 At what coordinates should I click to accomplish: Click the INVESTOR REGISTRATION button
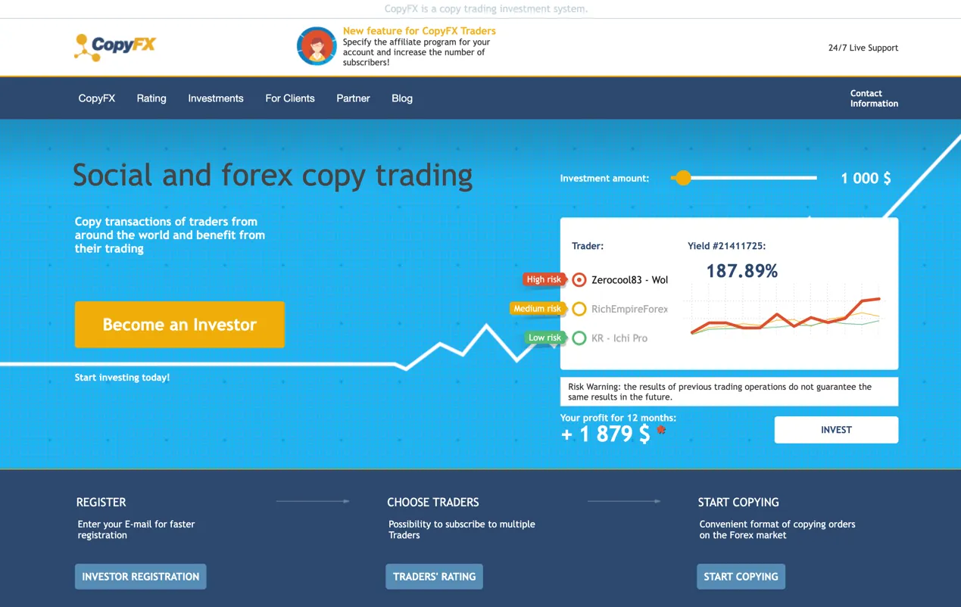pos(141,577)
